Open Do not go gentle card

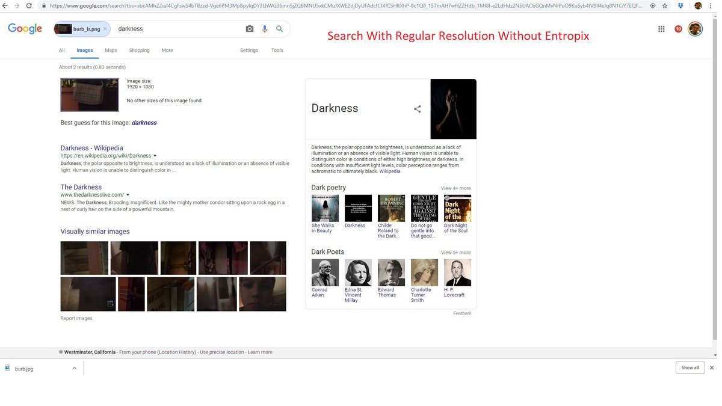424,217
